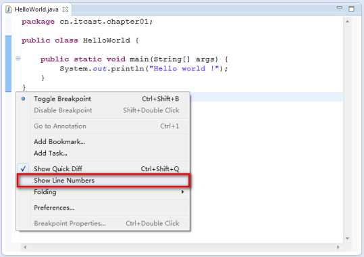Click vertical scrollbar down arrow
Screen dimensions: 364x257
click(x=348, y=238)
